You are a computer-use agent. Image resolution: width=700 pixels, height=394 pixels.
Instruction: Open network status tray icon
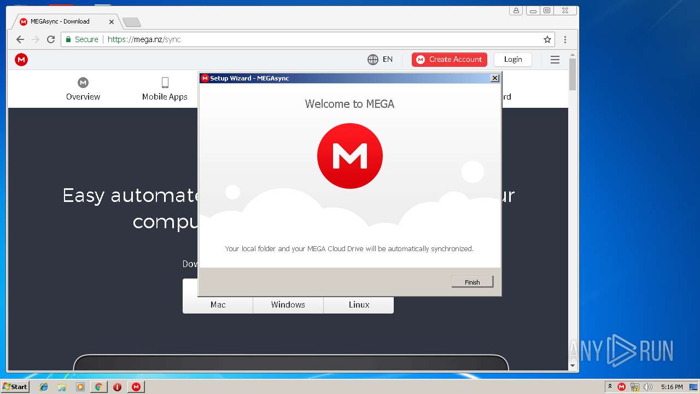pyautogui.click(x=635, y=387)
